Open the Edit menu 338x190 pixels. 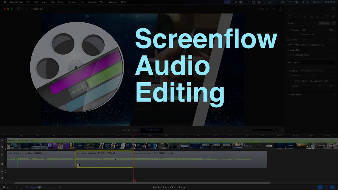[36, 2]
